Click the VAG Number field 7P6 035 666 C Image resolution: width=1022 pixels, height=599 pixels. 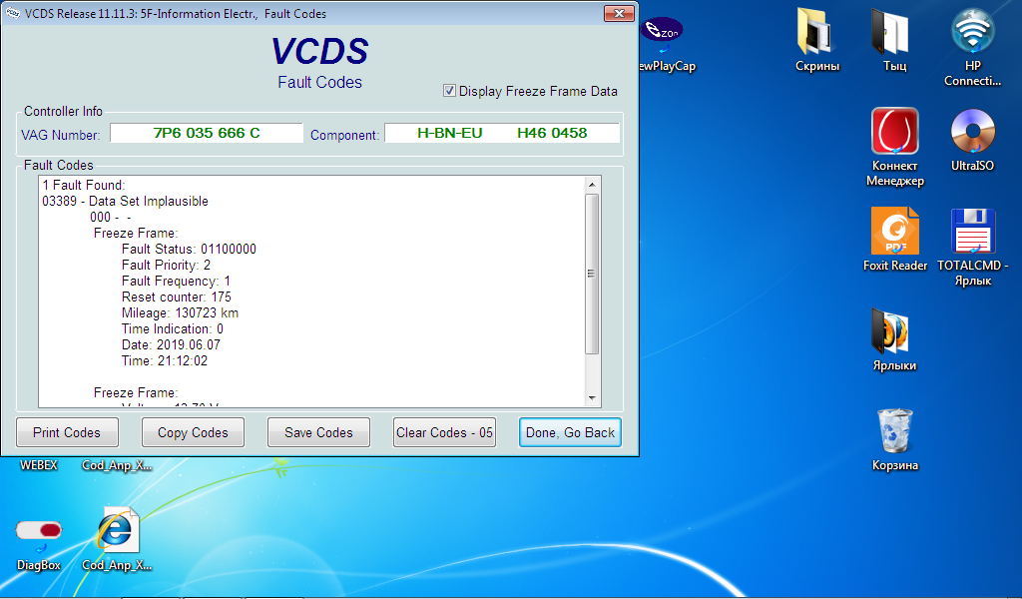point(207,133)
